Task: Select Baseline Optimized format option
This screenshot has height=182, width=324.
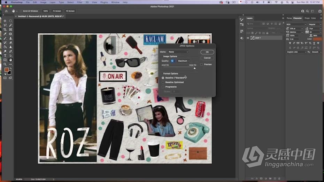Action: coord(163,82)
